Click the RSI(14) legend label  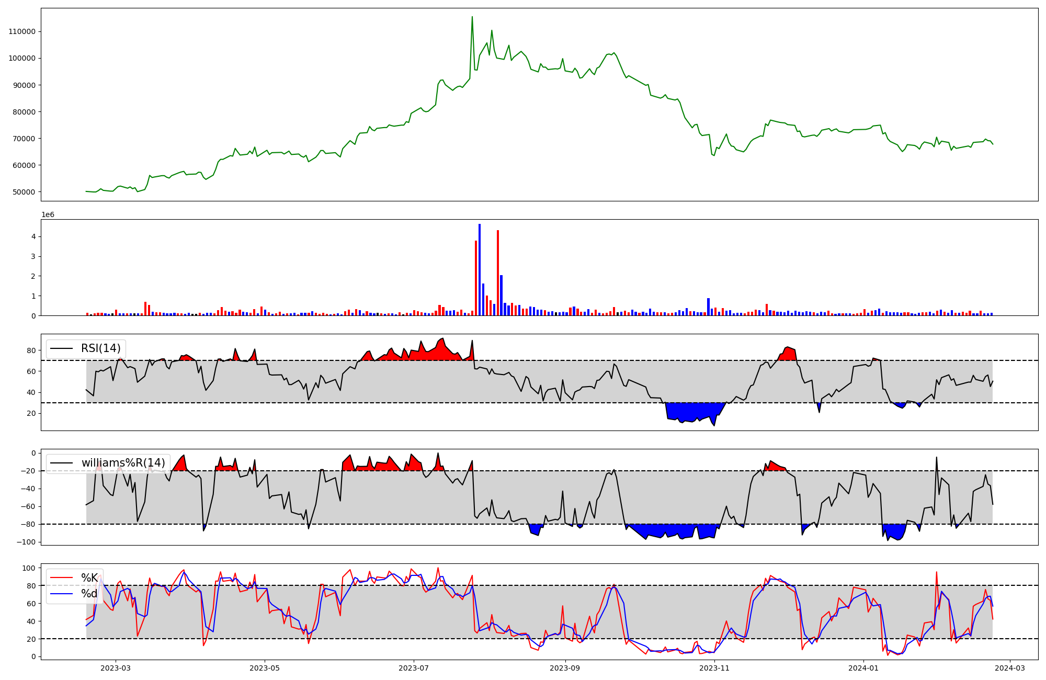tap(100, 348)
